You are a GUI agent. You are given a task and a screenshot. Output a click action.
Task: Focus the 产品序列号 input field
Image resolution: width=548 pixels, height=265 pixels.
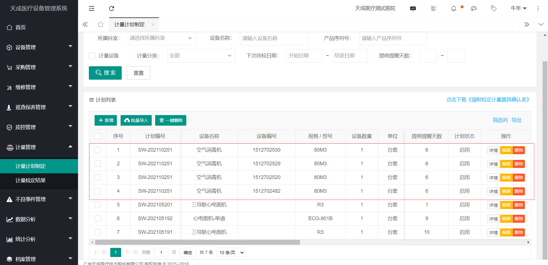click(393, 38)
